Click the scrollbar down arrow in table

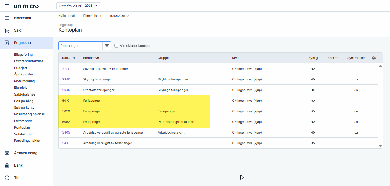click(380, 146)
